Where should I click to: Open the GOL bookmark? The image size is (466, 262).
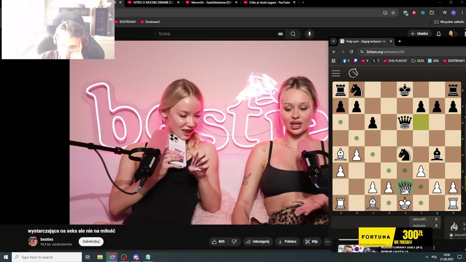[x=433, y=61]
